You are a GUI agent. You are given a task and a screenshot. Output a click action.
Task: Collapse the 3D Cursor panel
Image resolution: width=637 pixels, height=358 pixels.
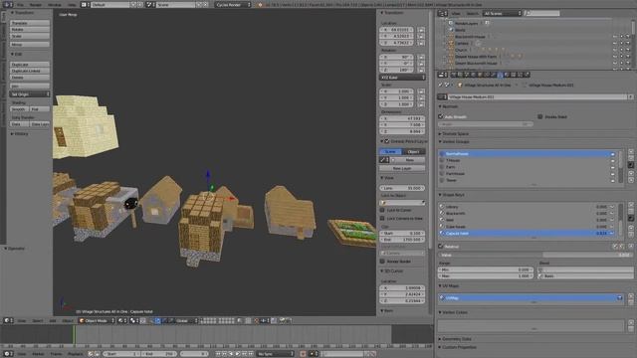392,270
